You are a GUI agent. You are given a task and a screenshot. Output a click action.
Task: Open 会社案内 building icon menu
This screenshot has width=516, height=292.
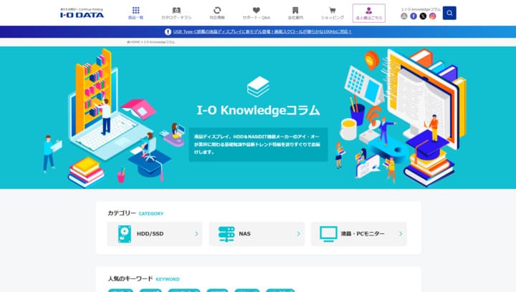pyautogui.click(x=295, y=13)
